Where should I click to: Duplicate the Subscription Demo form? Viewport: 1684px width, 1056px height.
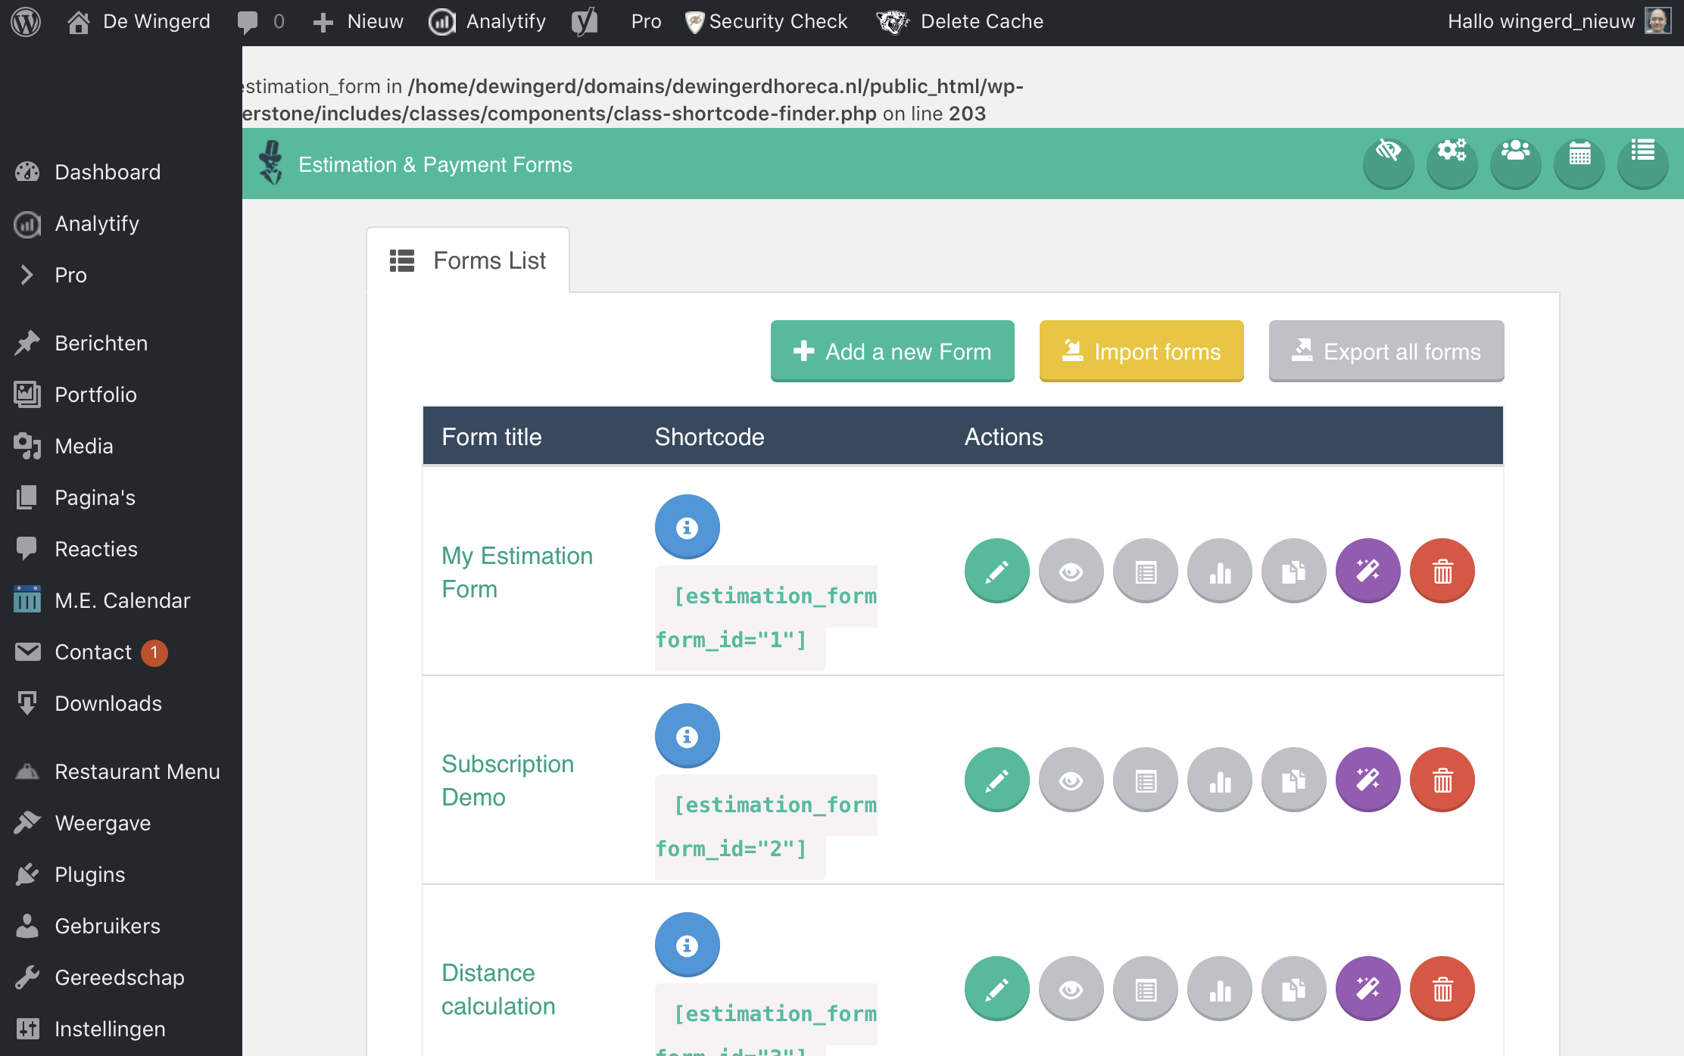[1293, 780]
